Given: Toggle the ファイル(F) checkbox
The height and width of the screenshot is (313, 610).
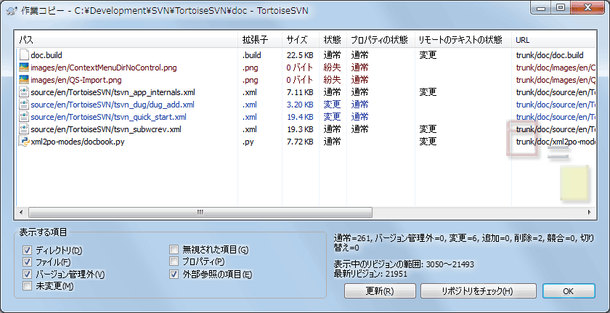Looking at the screenshot, I should click(27, 262).
